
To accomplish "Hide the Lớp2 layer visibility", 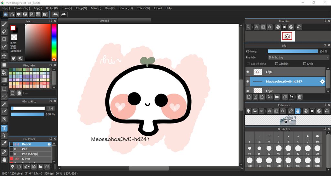I will pyautogui.click(x=248, y=91).
